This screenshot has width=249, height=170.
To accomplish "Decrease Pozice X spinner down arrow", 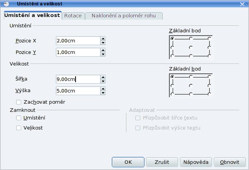I will 103,43.
